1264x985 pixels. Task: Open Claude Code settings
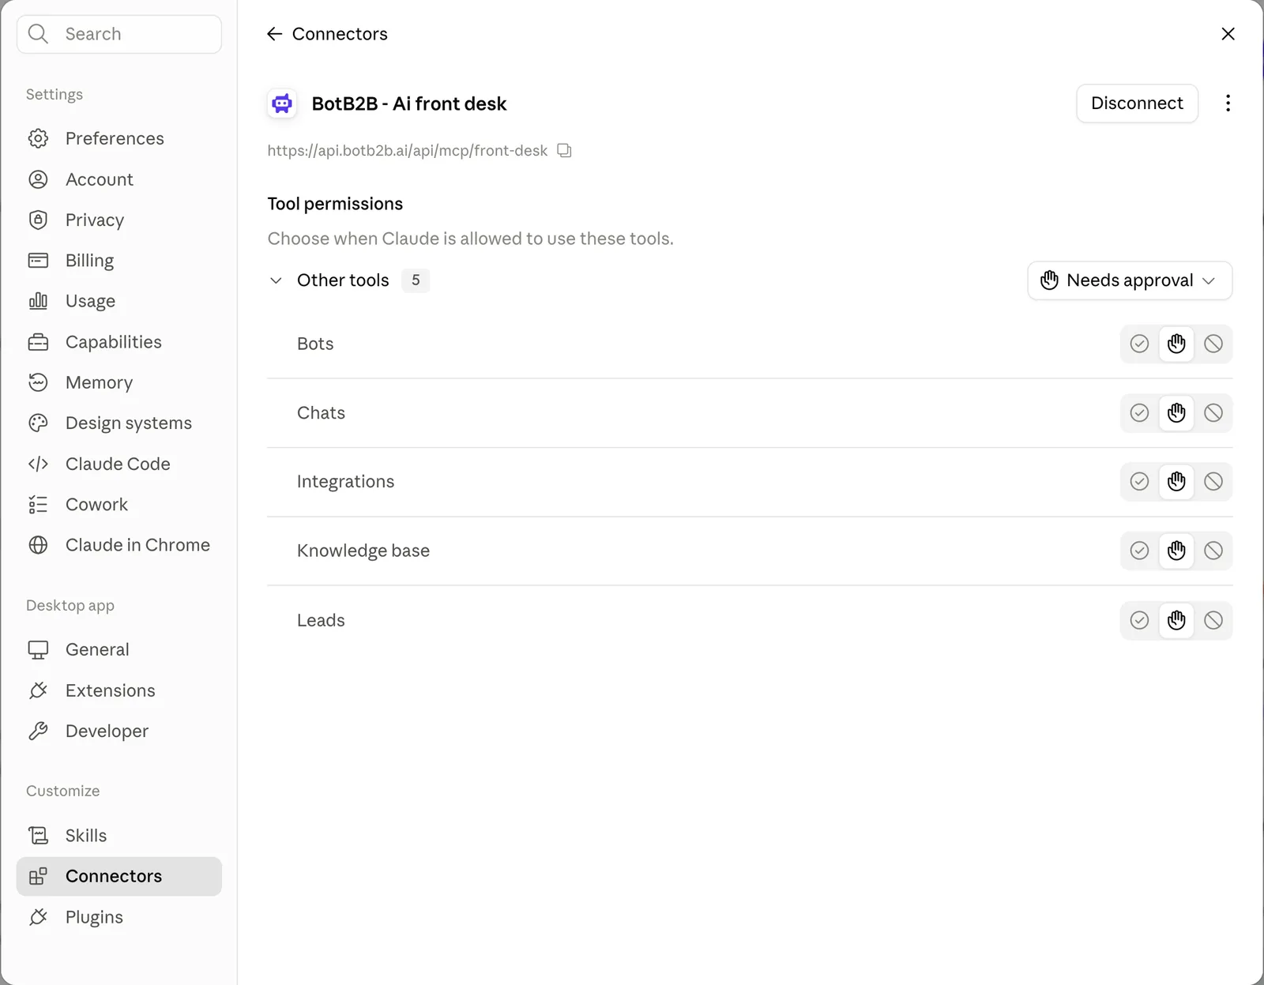[119, 464]
